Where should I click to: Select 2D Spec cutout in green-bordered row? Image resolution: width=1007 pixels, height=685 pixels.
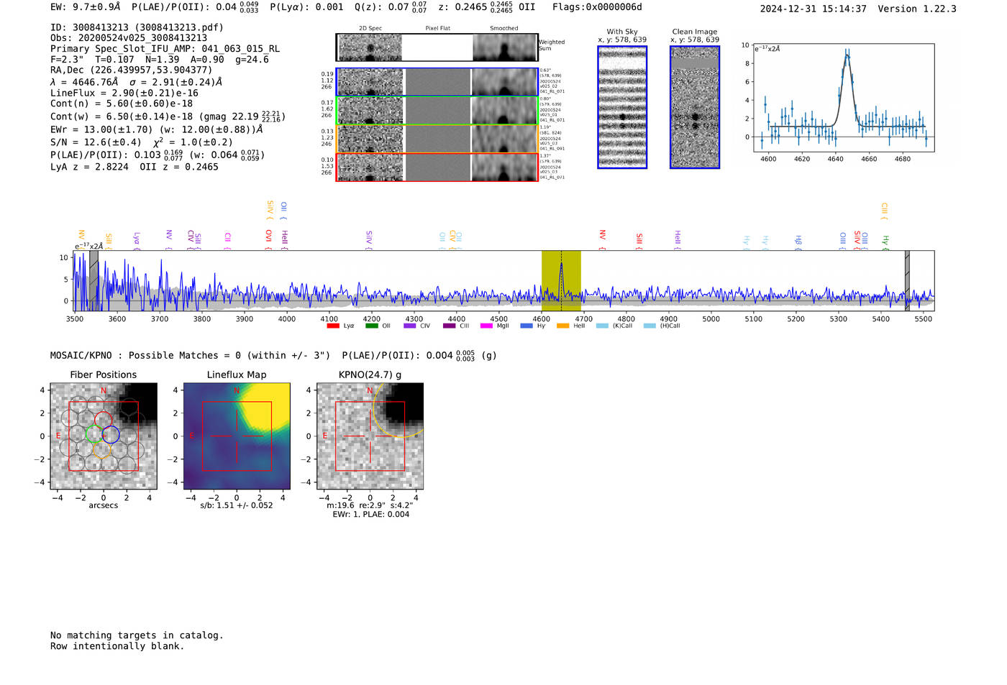coord(370,111)
